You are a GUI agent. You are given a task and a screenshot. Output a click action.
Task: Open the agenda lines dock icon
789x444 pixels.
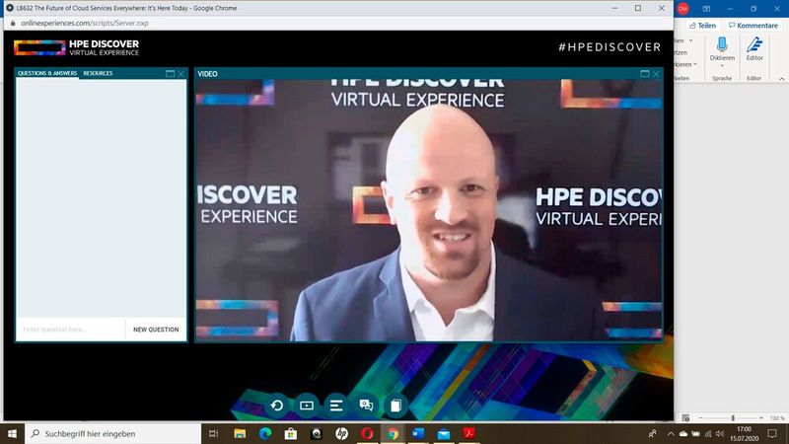click(336, 406)
